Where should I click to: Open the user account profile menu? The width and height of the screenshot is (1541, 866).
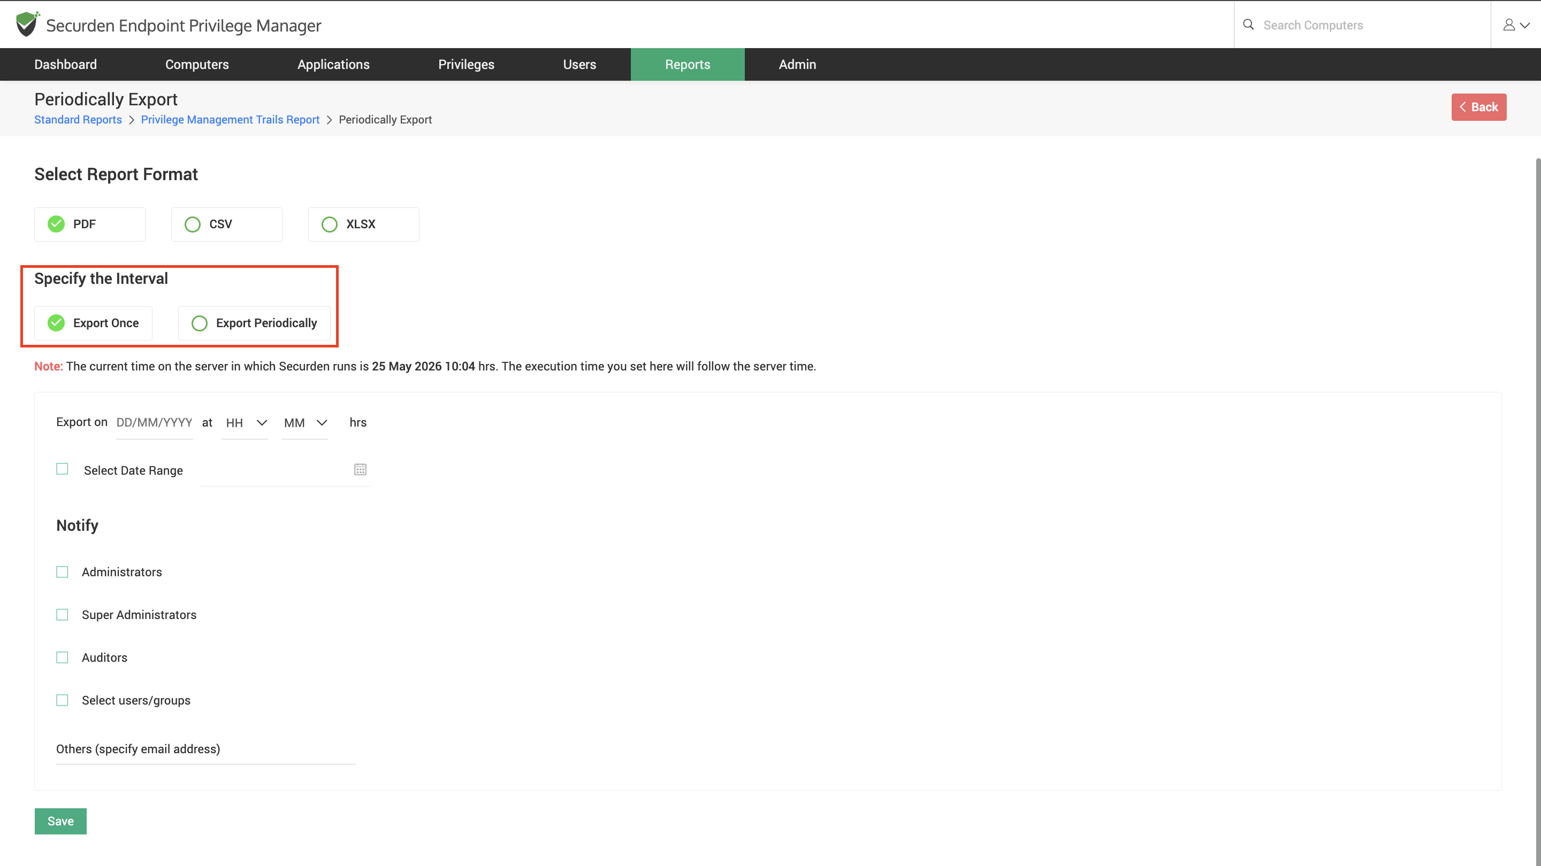click(1516, 25)
